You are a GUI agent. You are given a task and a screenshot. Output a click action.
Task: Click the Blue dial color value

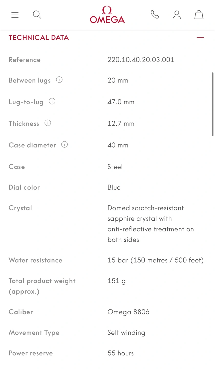point(114,187)
